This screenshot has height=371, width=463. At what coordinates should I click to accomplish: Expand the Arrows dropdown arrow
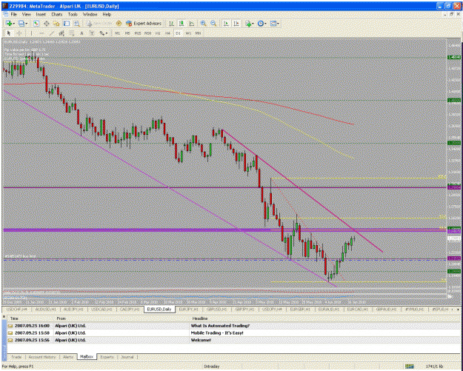[x=107, y=33]
